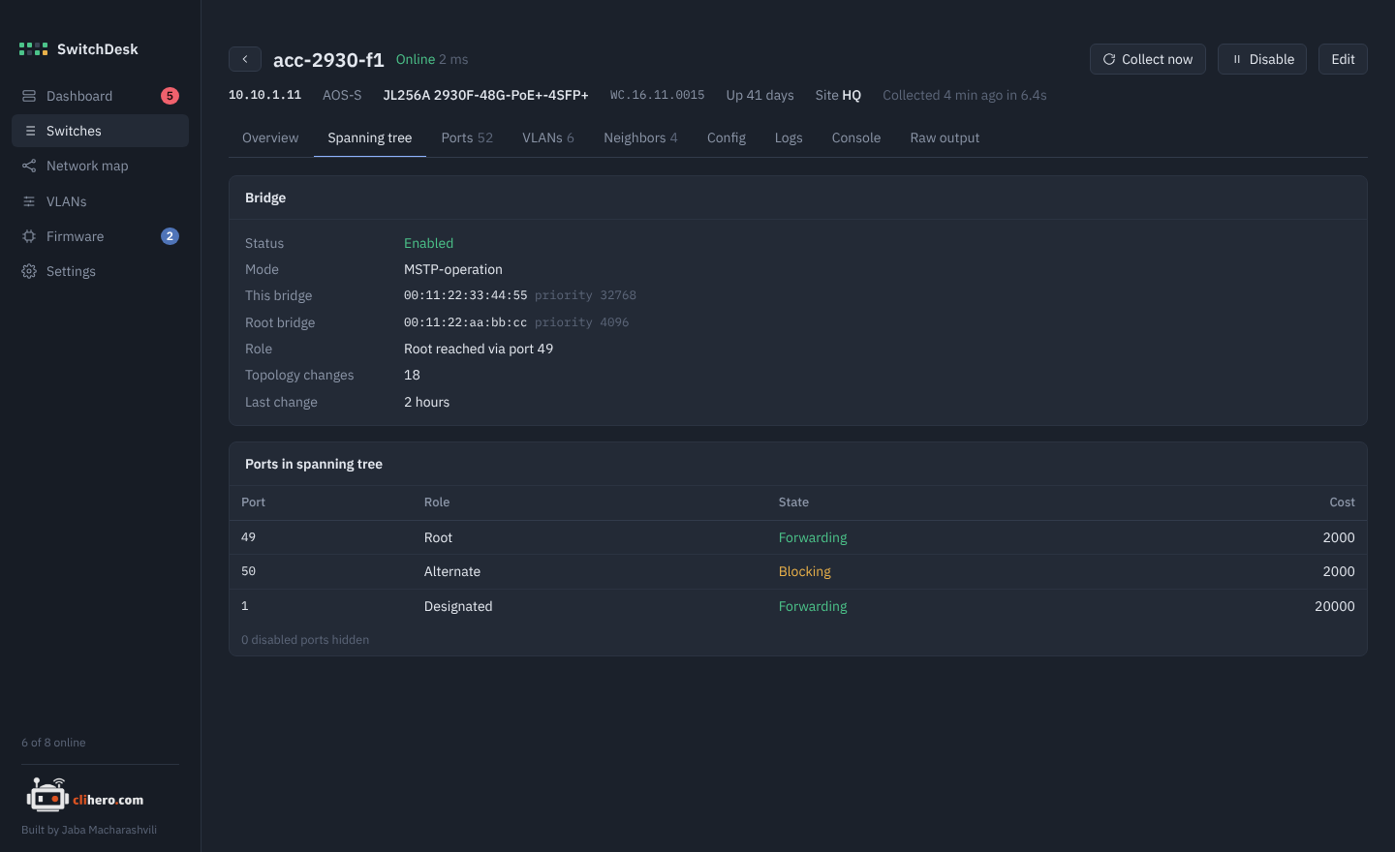Select the port 49 Root row
Viewport: 1395px width, 852px height.
[x=798, y=537]
